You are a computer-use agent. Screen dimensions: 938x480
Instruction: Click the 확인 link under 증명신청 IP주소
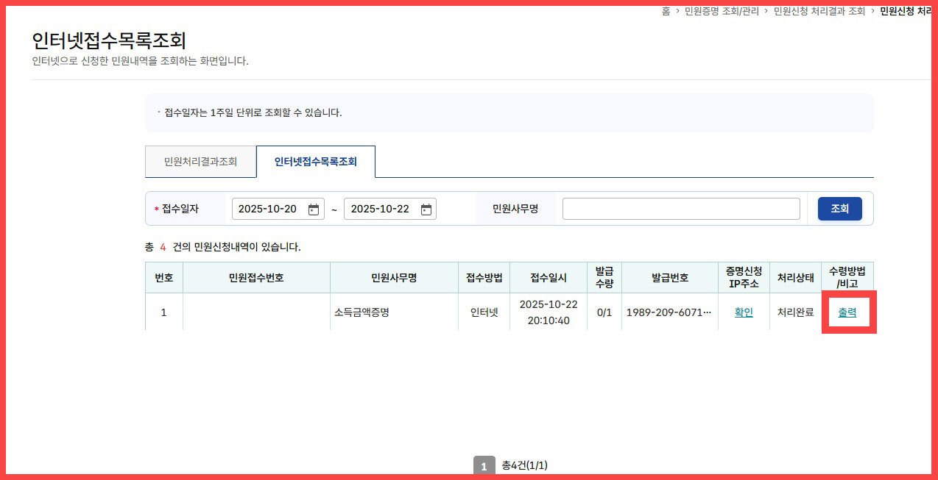tap(744, 312)
